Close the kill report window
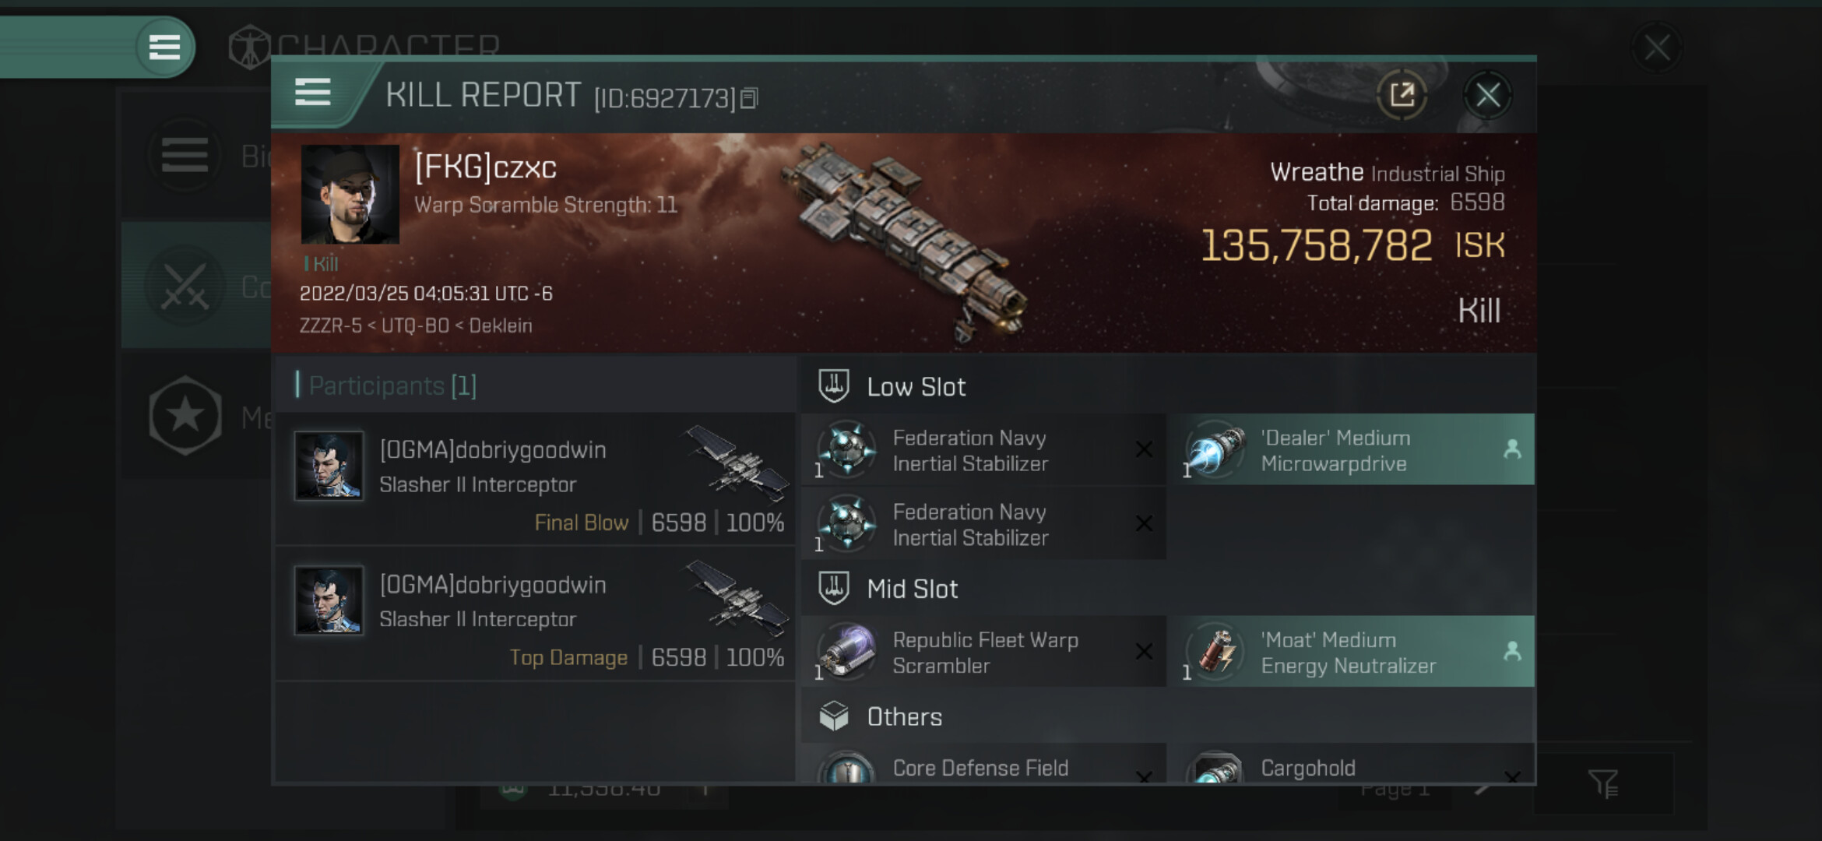 click(1487, 96)
